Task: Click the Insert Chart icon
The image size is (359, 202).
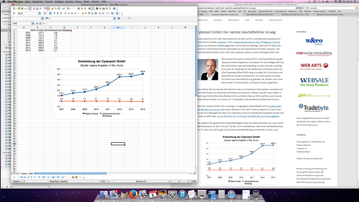Action: 89,8
